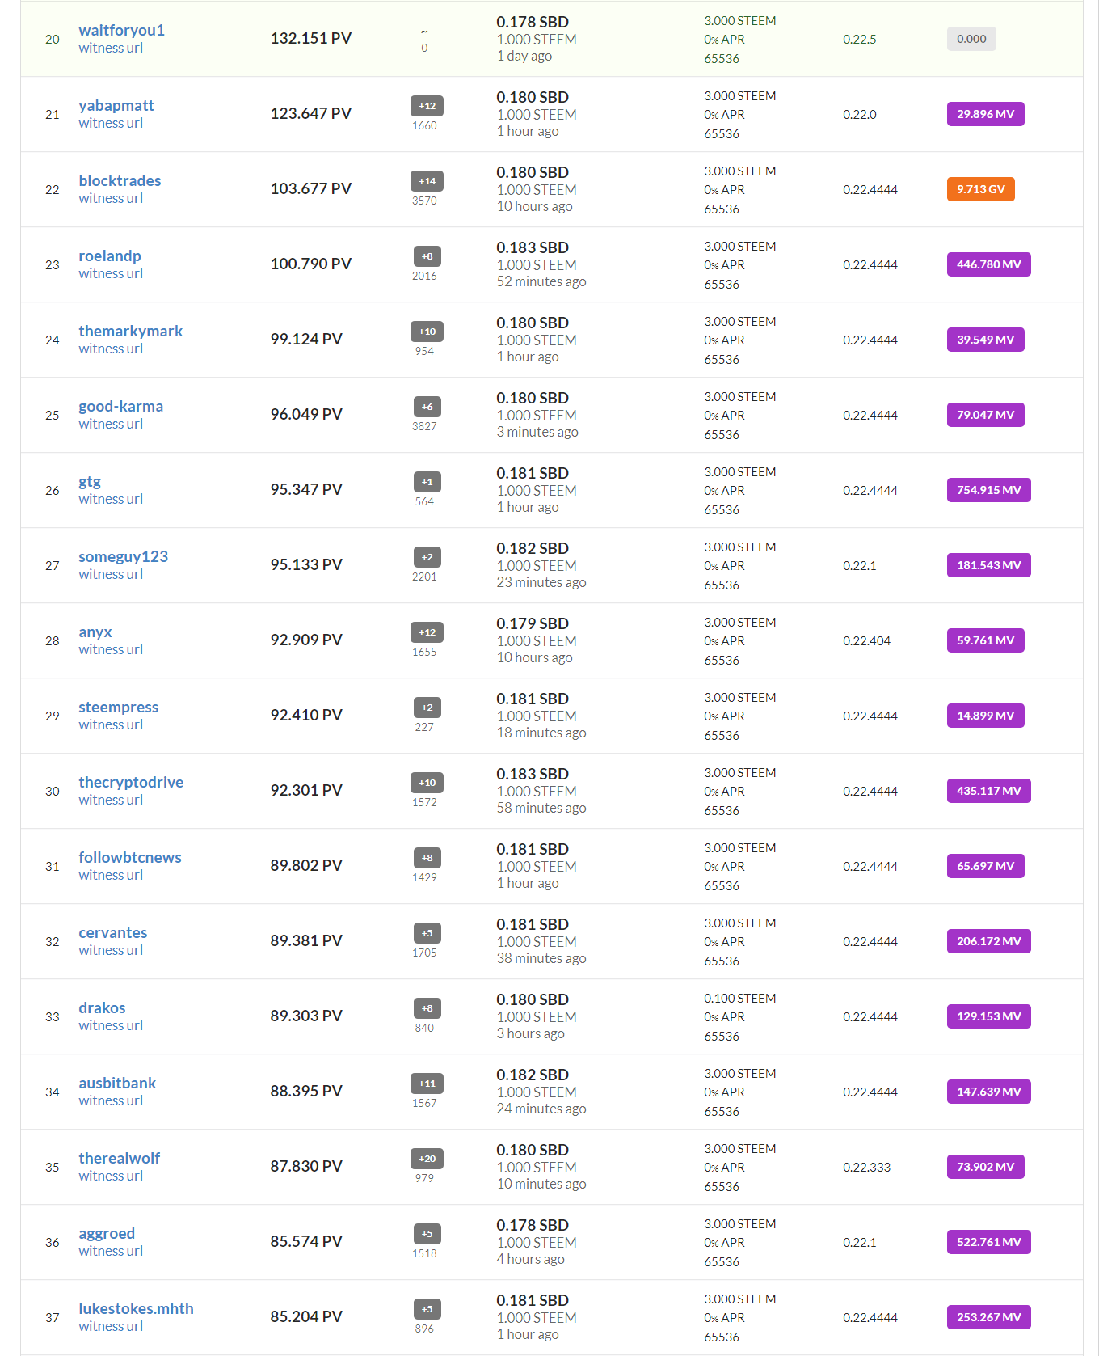1116x1356 pixels.
Task: Click the +14 badge next to blocktrades
Action: pyautogui.click(x=427, y=181)
